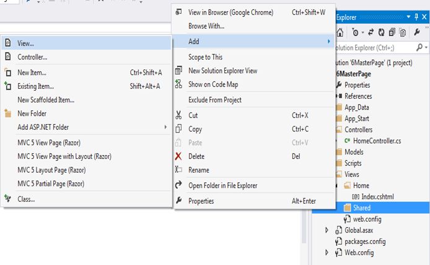The height and width of the screenshot is (265, 430).
Task: Click the New Folder icon
Action: [8, 113]
